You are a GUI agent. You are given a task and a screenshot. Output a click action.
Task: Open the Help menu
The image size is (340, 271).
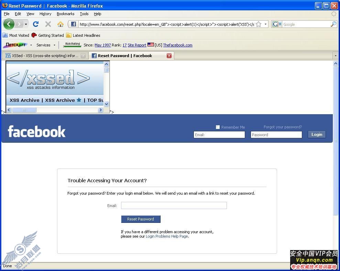click(97, 14)
